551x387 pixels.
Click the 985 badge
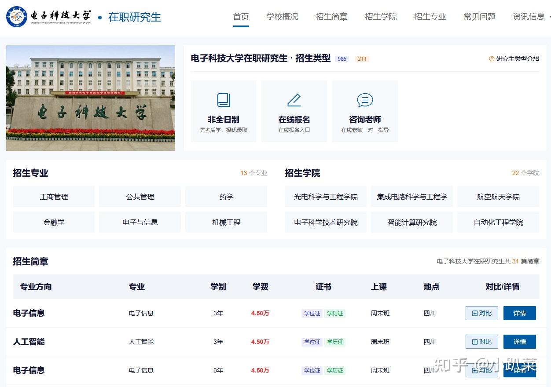(x=342, y=58)
